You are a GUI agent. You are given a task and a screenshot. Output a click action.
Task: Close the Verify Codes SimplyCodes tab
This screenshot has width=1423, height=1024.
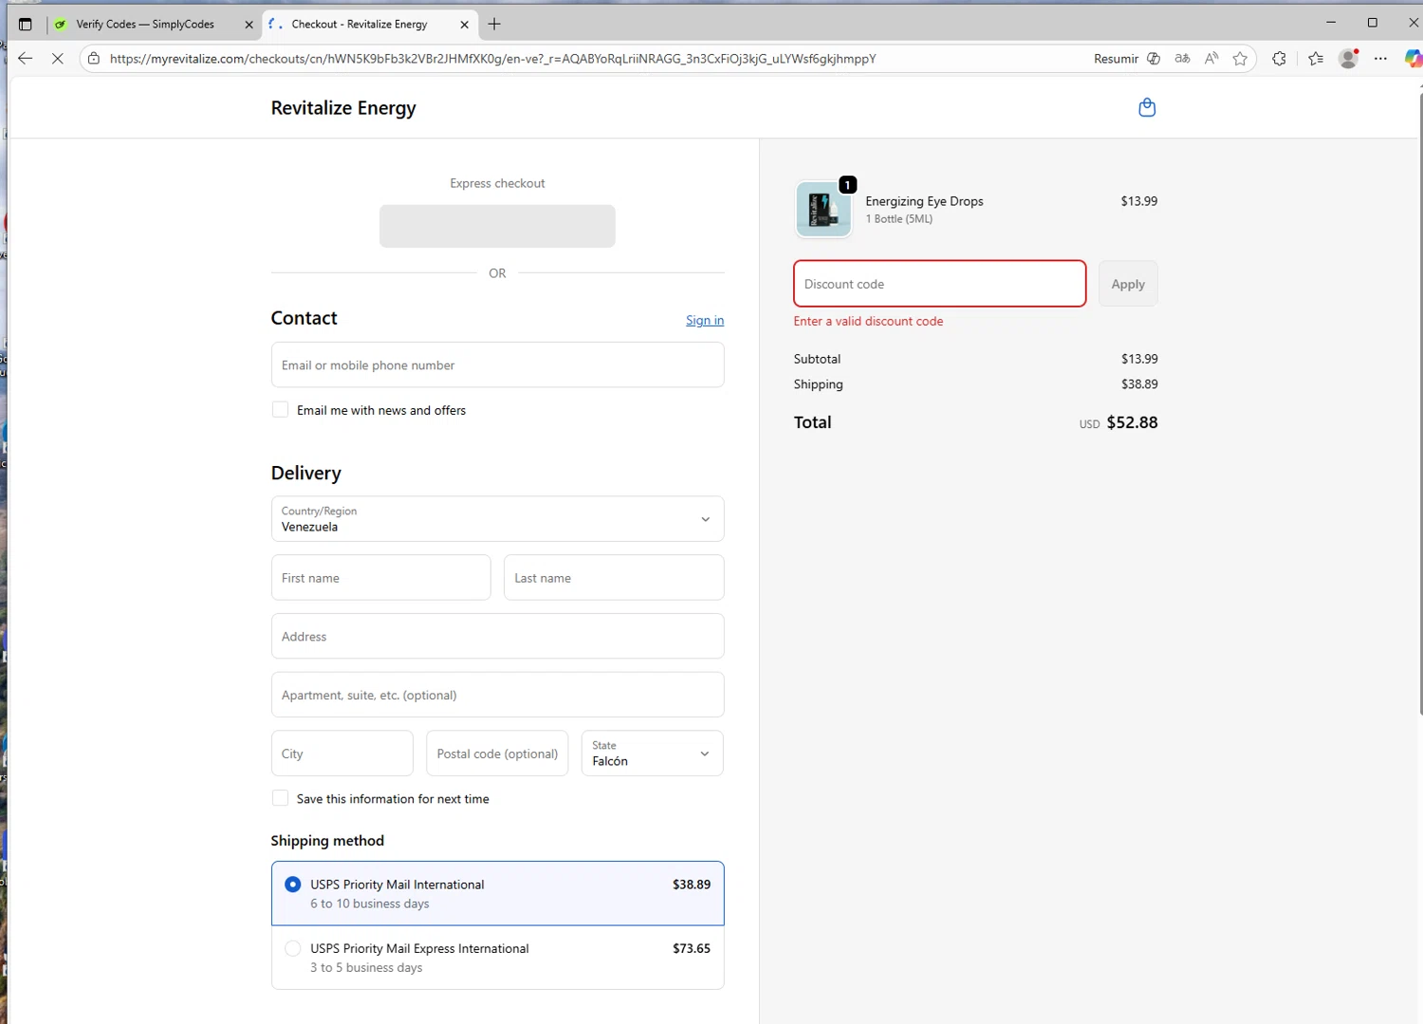(249, 25)
